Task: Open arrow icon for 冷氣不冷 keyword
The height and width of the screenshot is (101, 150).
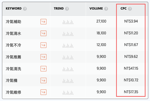Action: pyautogui.click(x=43, y=45)
